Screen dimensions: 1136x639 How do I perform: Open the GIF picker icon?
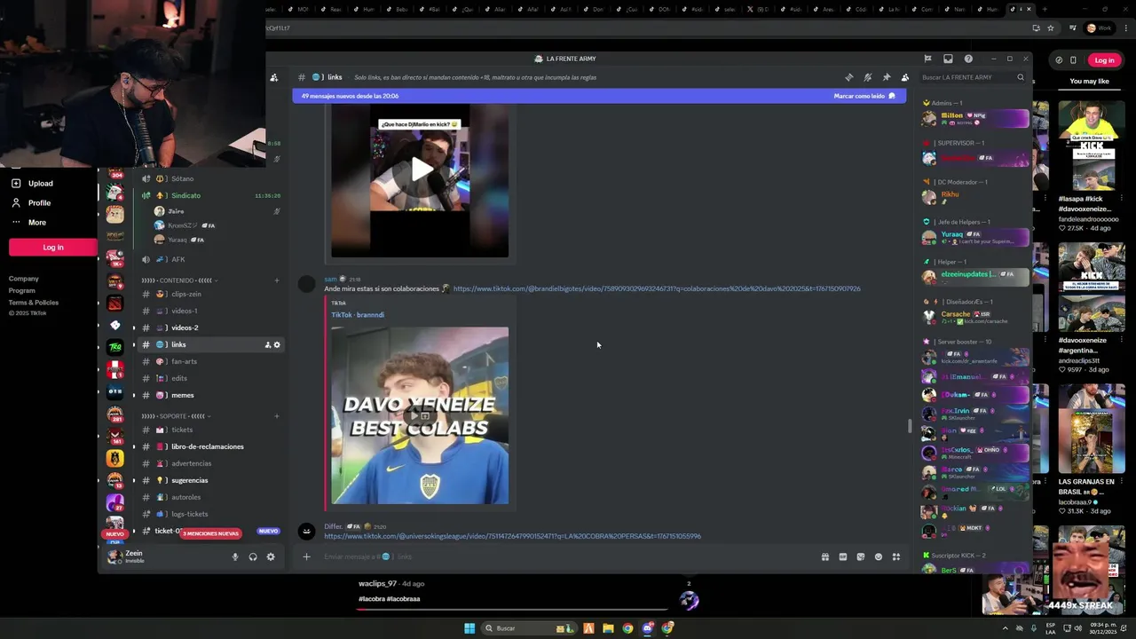point(842,556)
